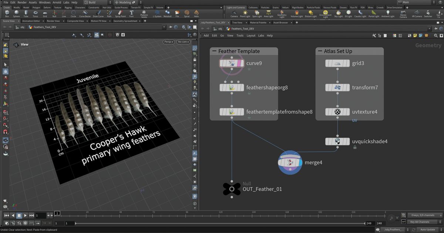Open the Persp viewport dropdown

click(x=168, y=42)
